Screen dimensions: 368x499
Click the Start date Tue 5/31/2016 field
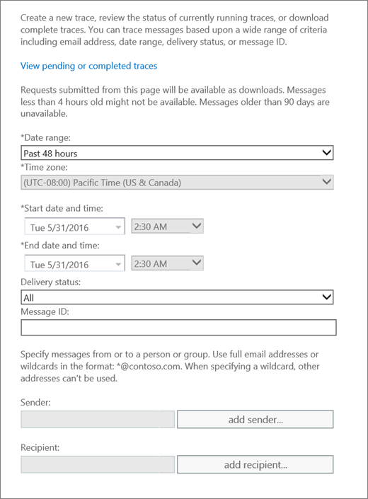[x=75, y=226]
